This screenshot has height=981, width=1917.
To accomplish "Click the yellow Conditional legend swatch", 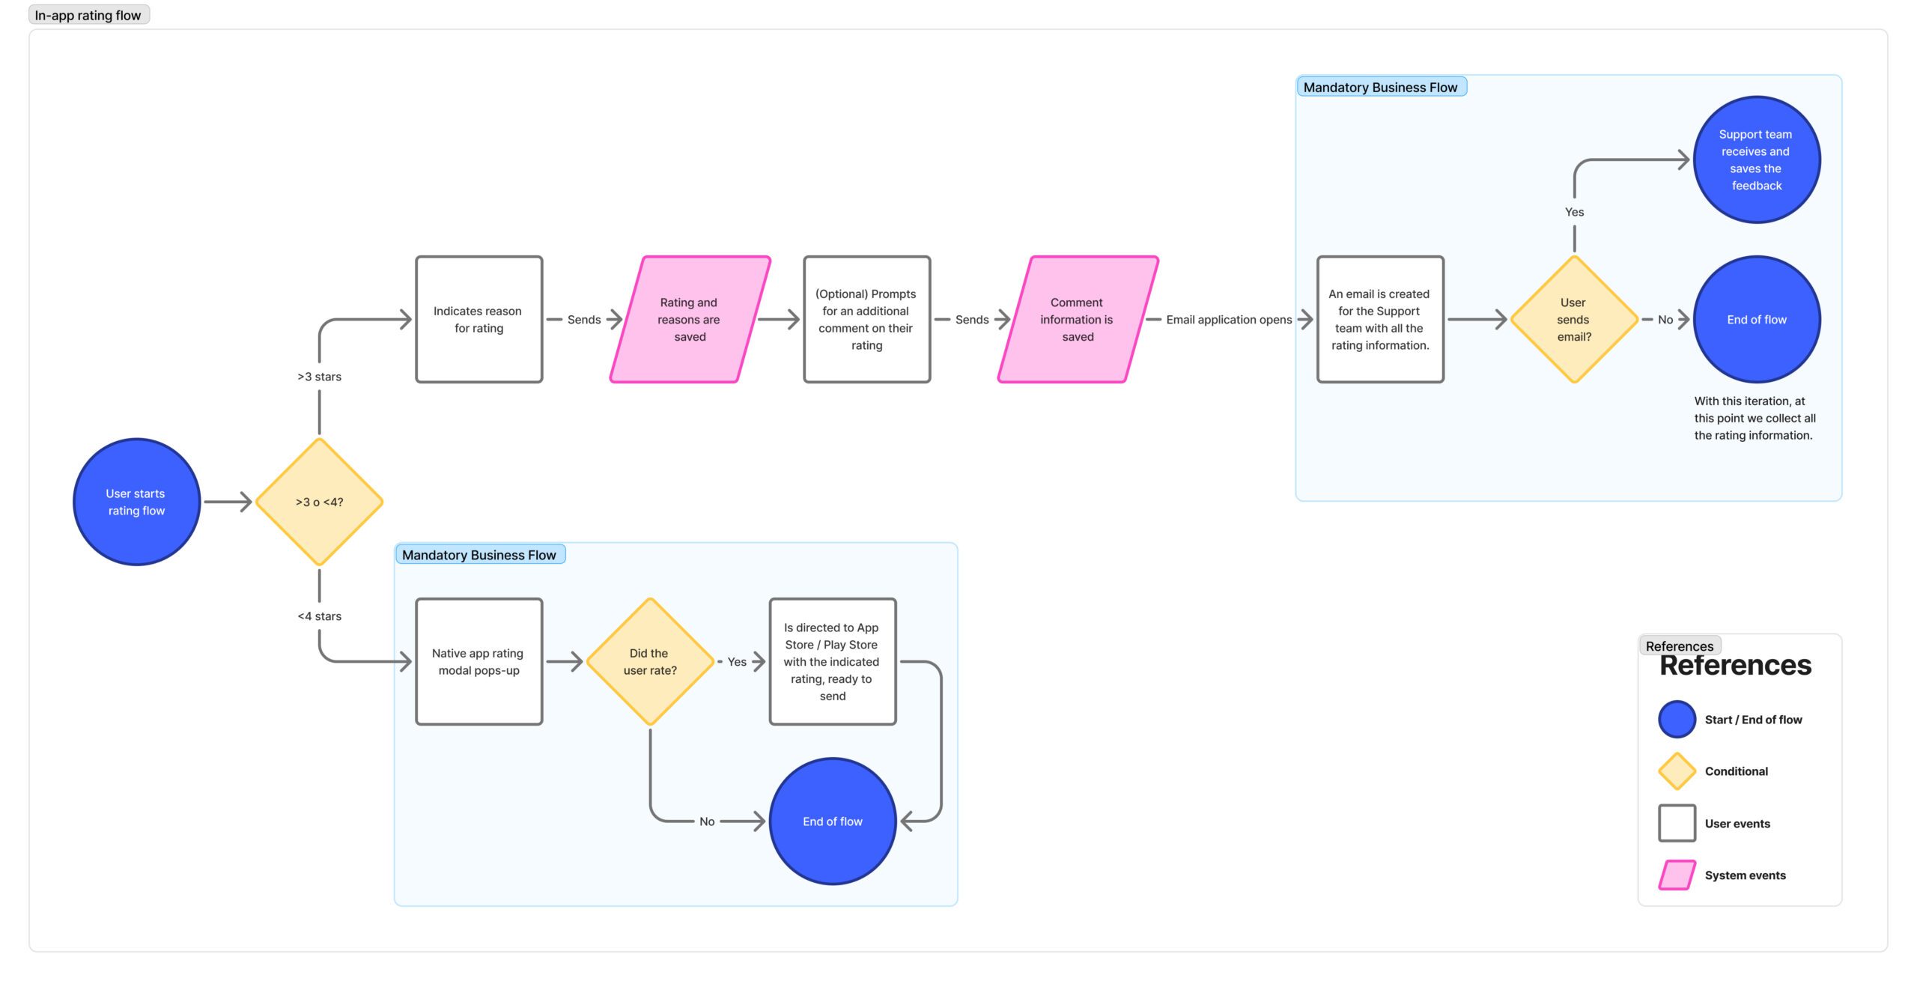I will 1677,771.
